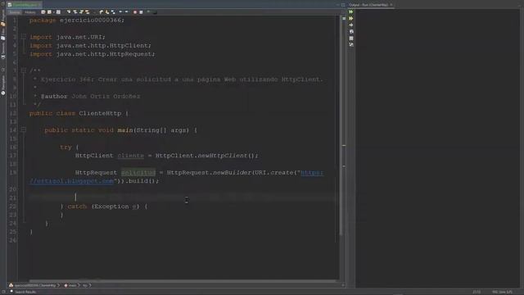Open the Back history dropdown arrow
Viewport: 524px width, 295px height.
tap(53, 12)
